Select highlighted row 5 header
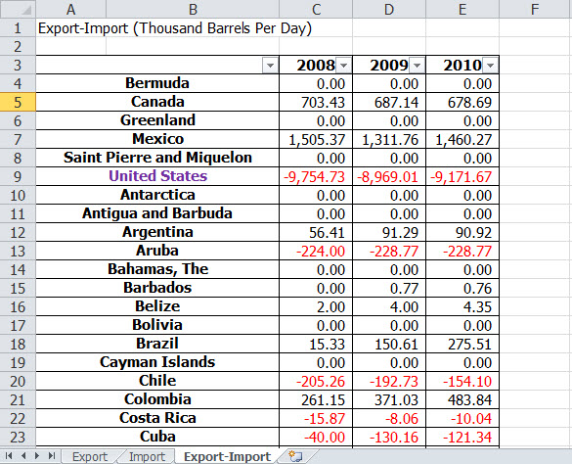The width and height of the screenshot is (572, 464). click(18, 102)
